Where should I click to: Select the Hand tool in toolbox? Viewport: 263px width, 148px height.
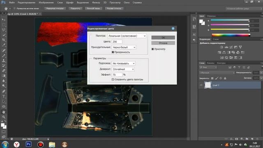click(x=4, y=112)
